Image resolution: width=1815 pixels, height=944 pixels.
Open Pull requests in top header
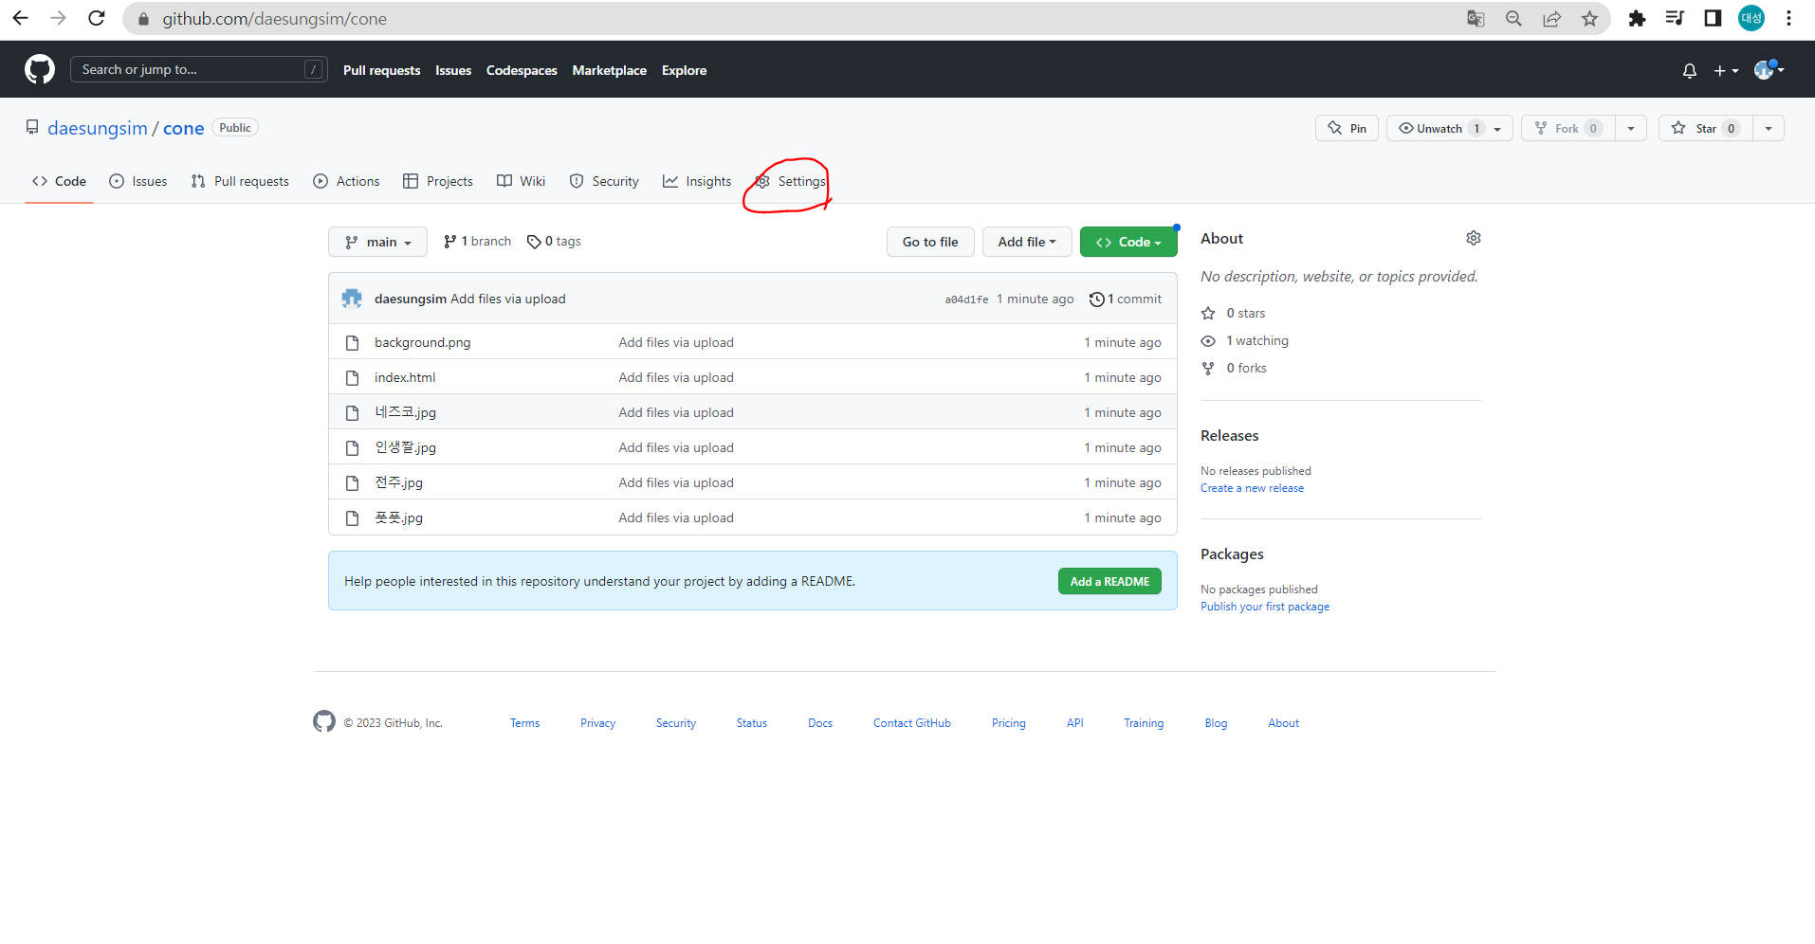point(381,70)
